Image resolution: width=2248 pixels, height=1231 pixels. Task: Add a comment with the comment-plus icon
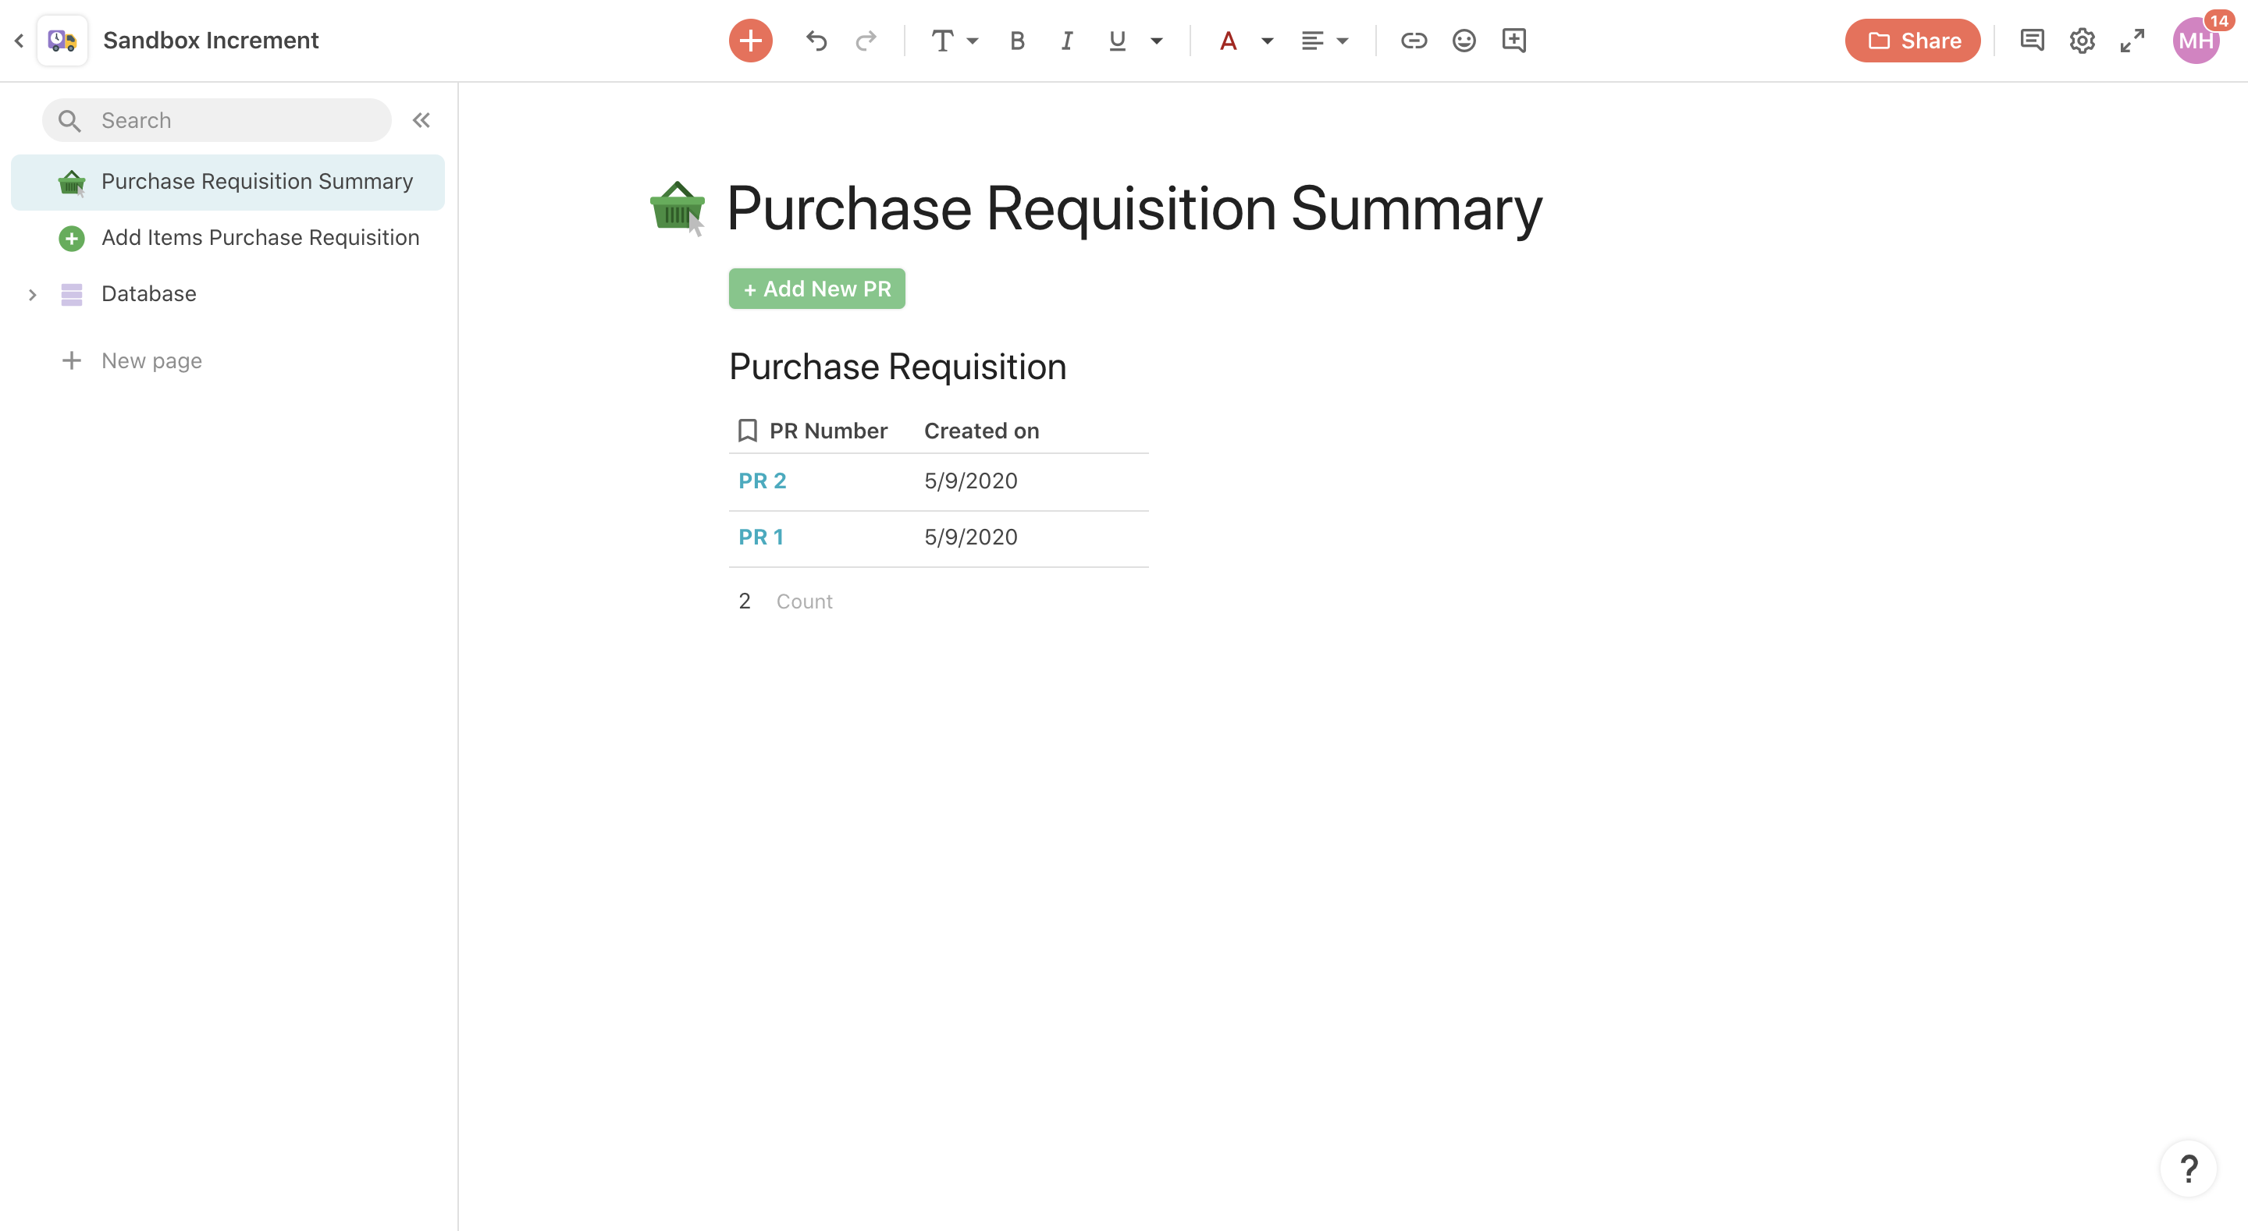1513,40
